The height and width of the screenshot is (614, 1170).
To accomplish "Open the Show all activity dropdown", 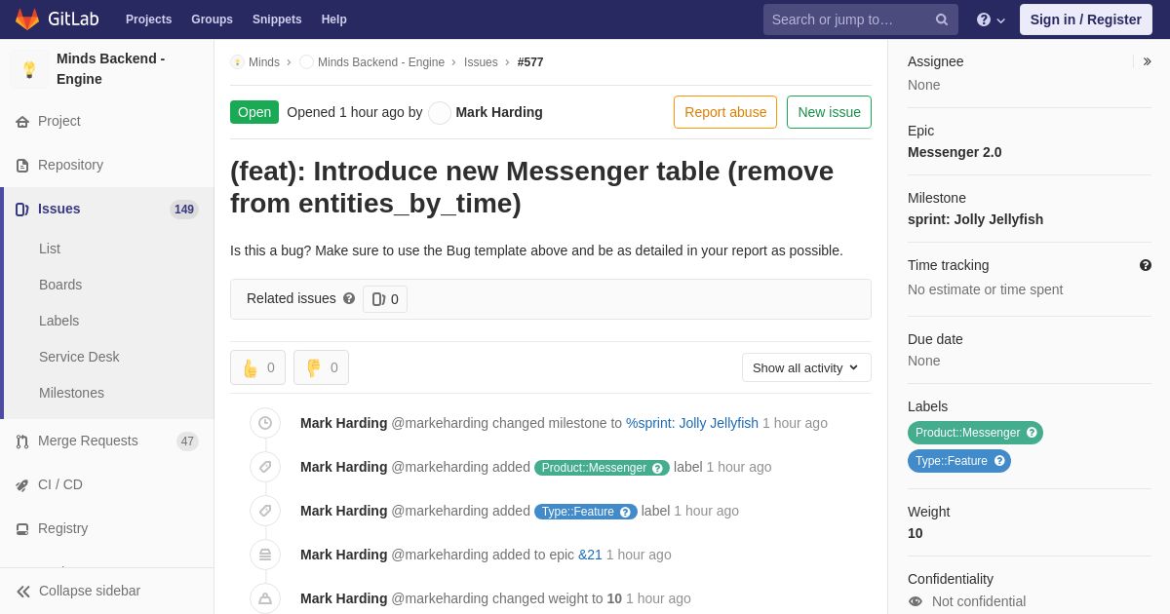I will [806, 367].
